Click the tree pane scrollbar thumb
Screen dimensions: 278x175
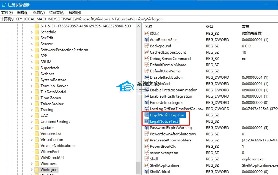coord(138,168)
